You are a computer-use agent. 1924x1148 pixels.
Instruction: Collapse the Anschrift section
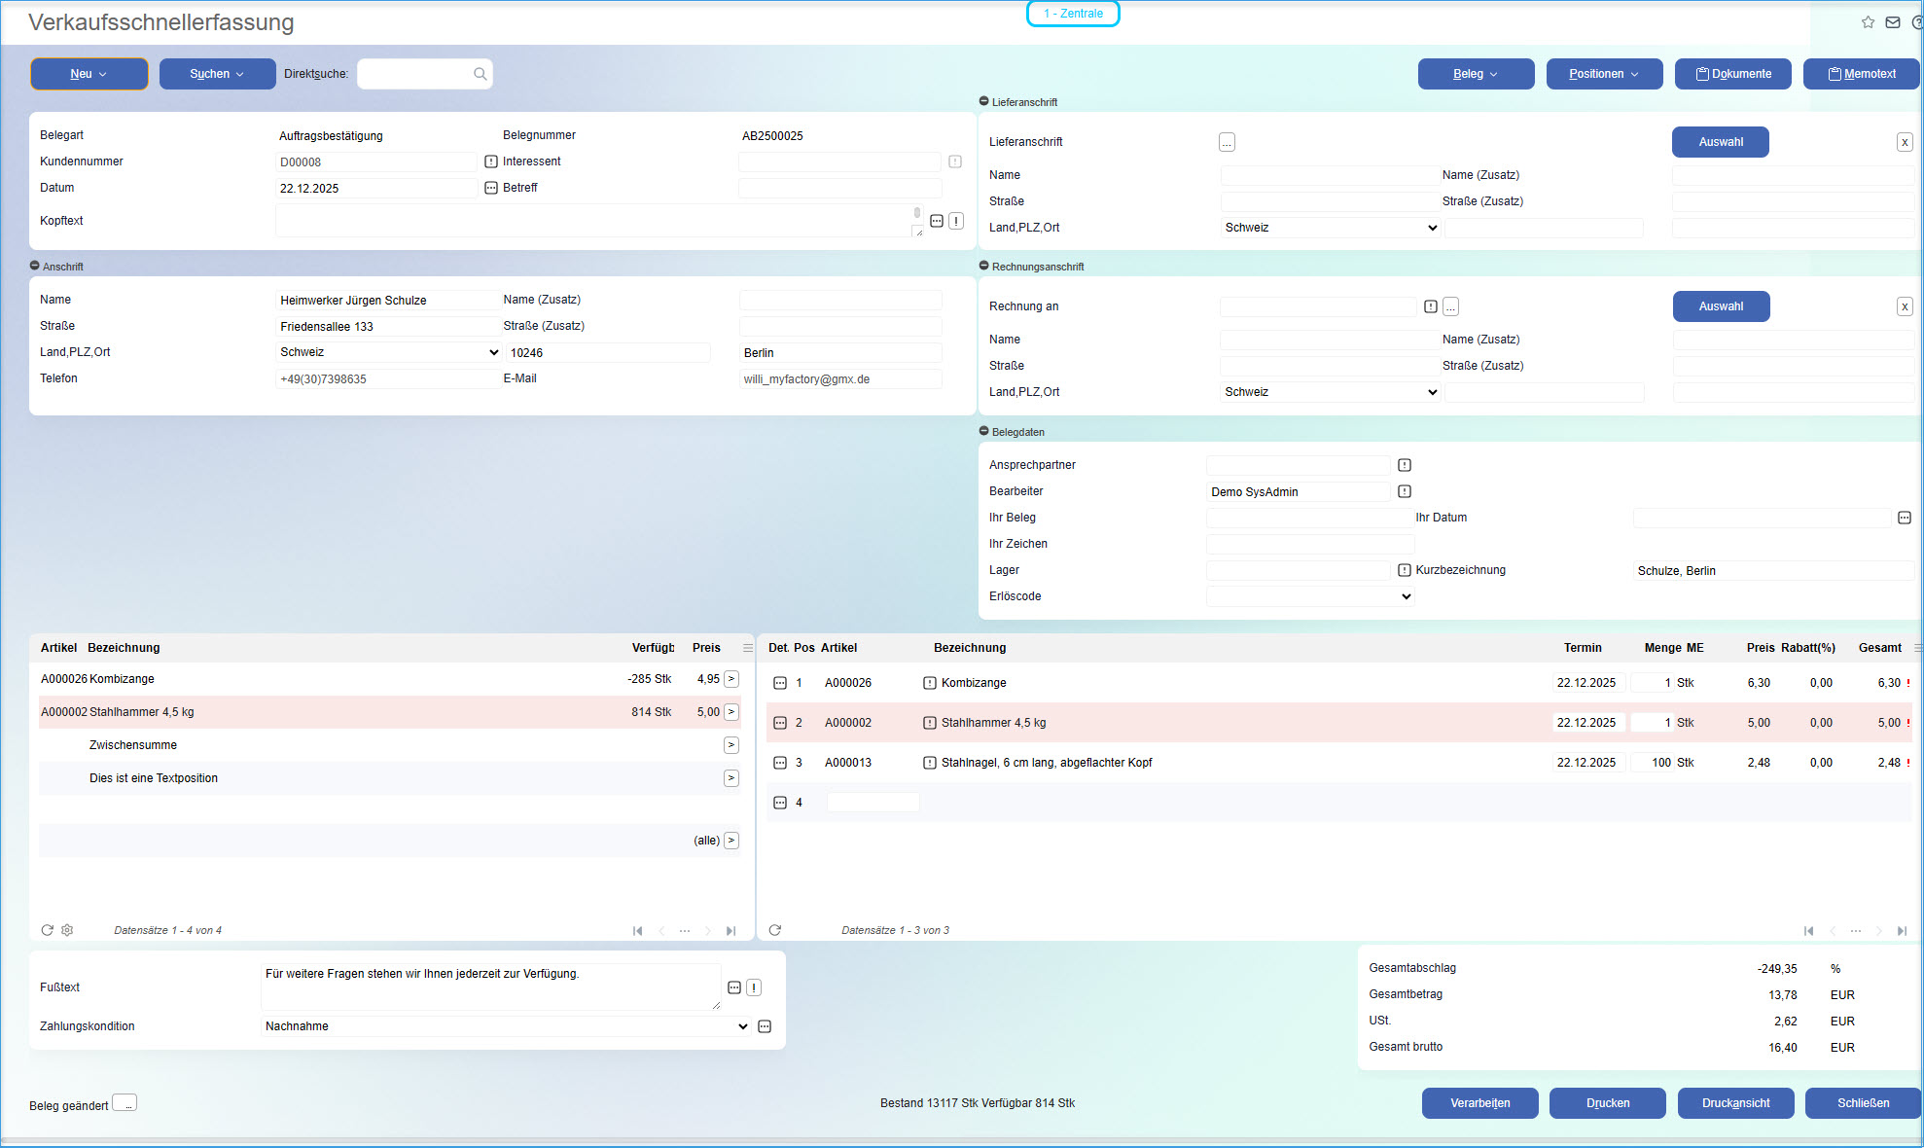pos(35,266)
